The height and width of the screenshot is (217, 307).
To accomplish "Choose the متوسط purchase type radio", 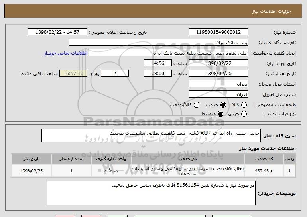I will (220, 114).
